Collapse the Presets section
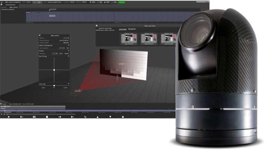The image size is (272, 156). pos(68,51)
